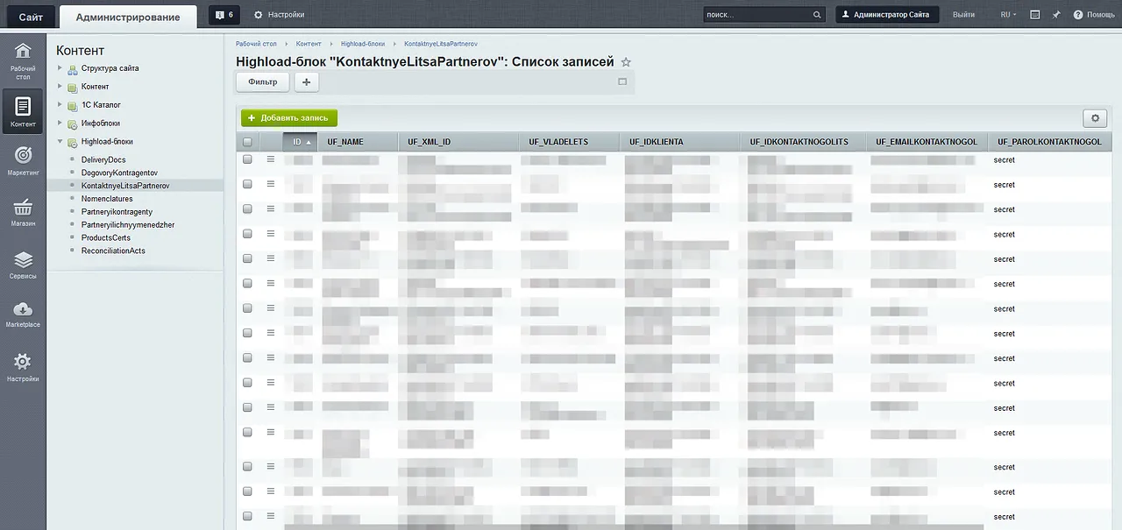Click the Выйти logout link

(963, 15)
